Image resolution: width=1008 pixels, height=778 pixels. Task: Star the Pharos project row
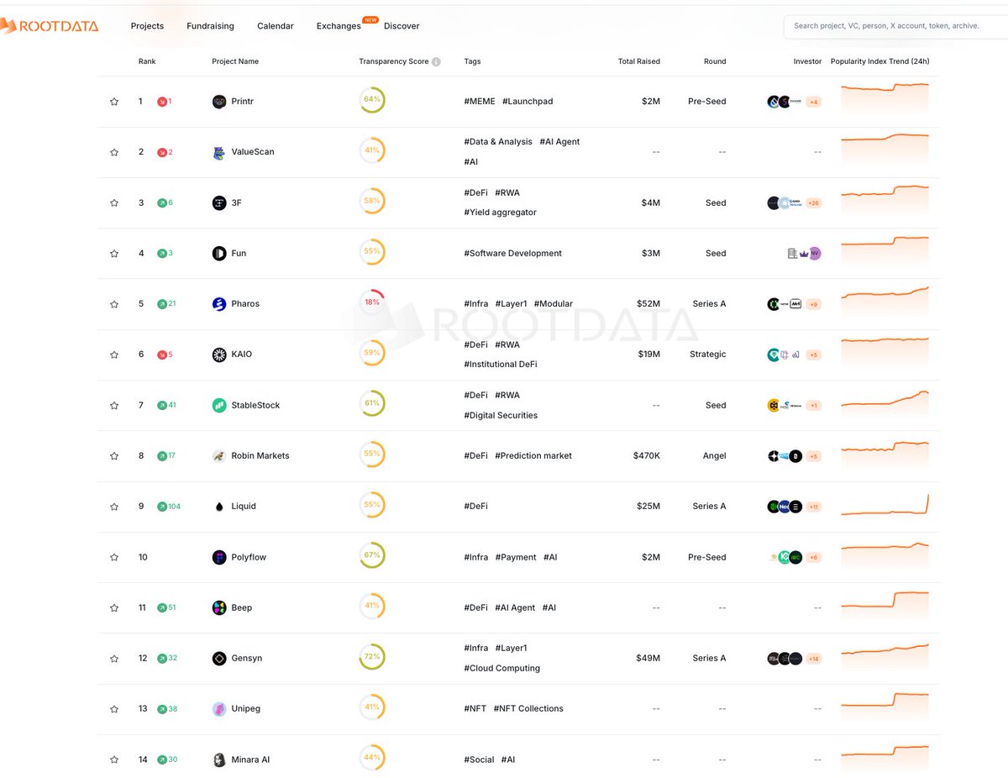[114, 304]
